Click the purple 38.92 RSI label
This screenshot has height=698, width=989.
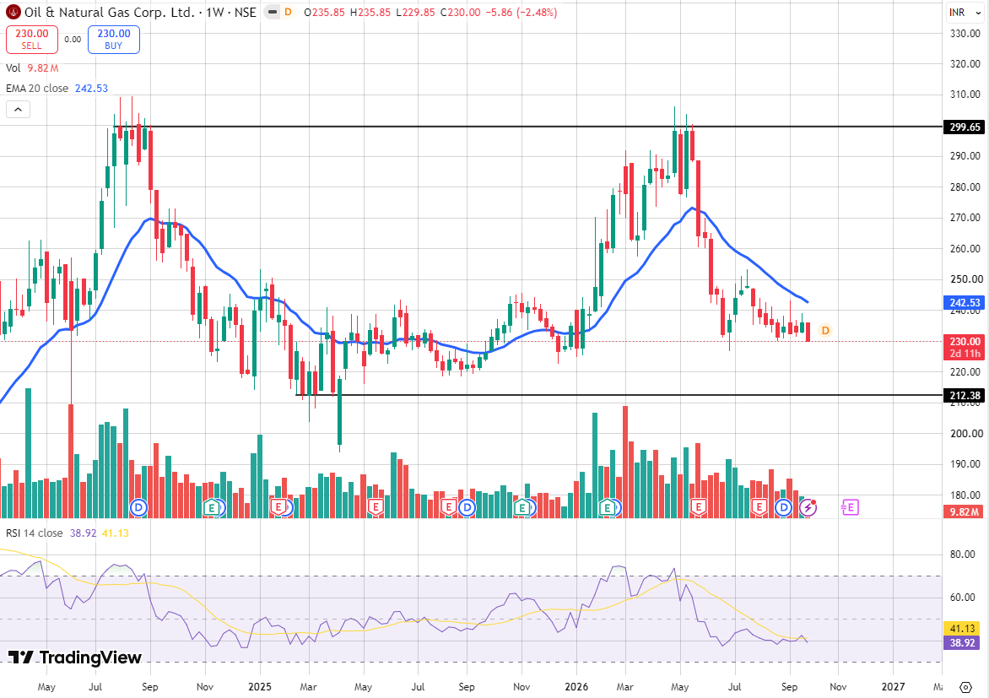pos(963,643)
